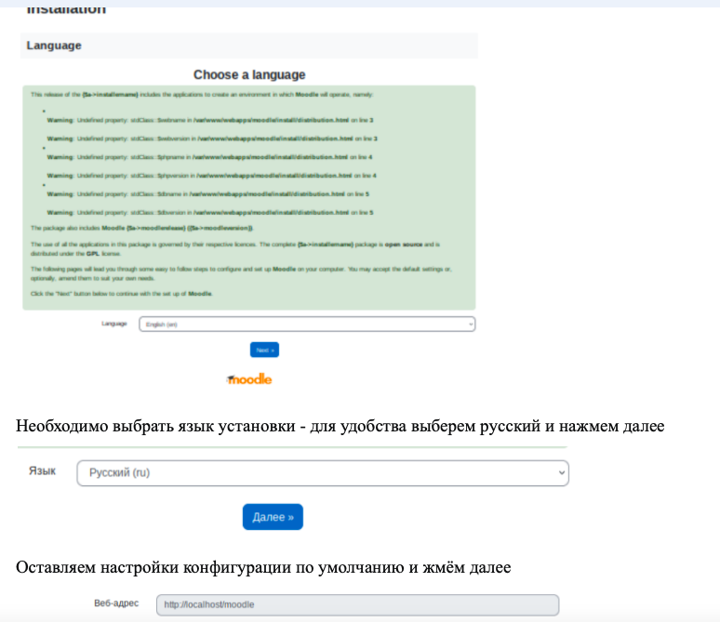
Task: Click the warning text mentioning $webname
Action: (210, 120)
